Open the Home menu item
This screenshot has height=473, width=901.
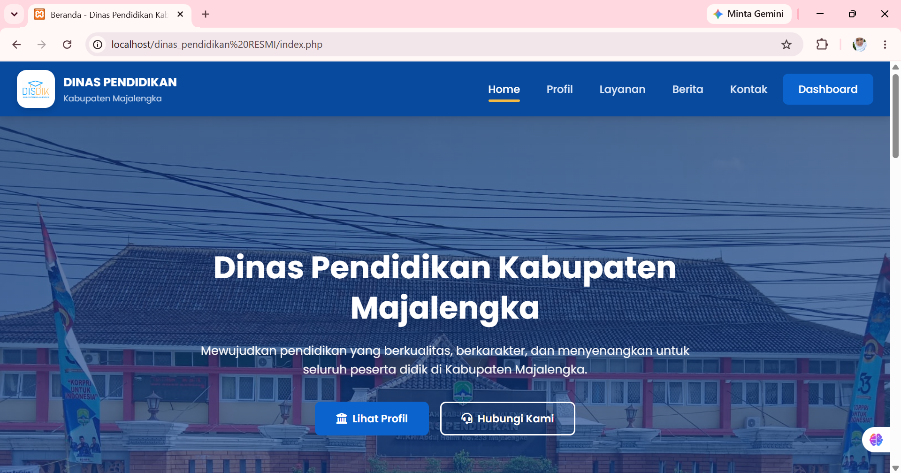pyautogui.click(x=504, y=89)
